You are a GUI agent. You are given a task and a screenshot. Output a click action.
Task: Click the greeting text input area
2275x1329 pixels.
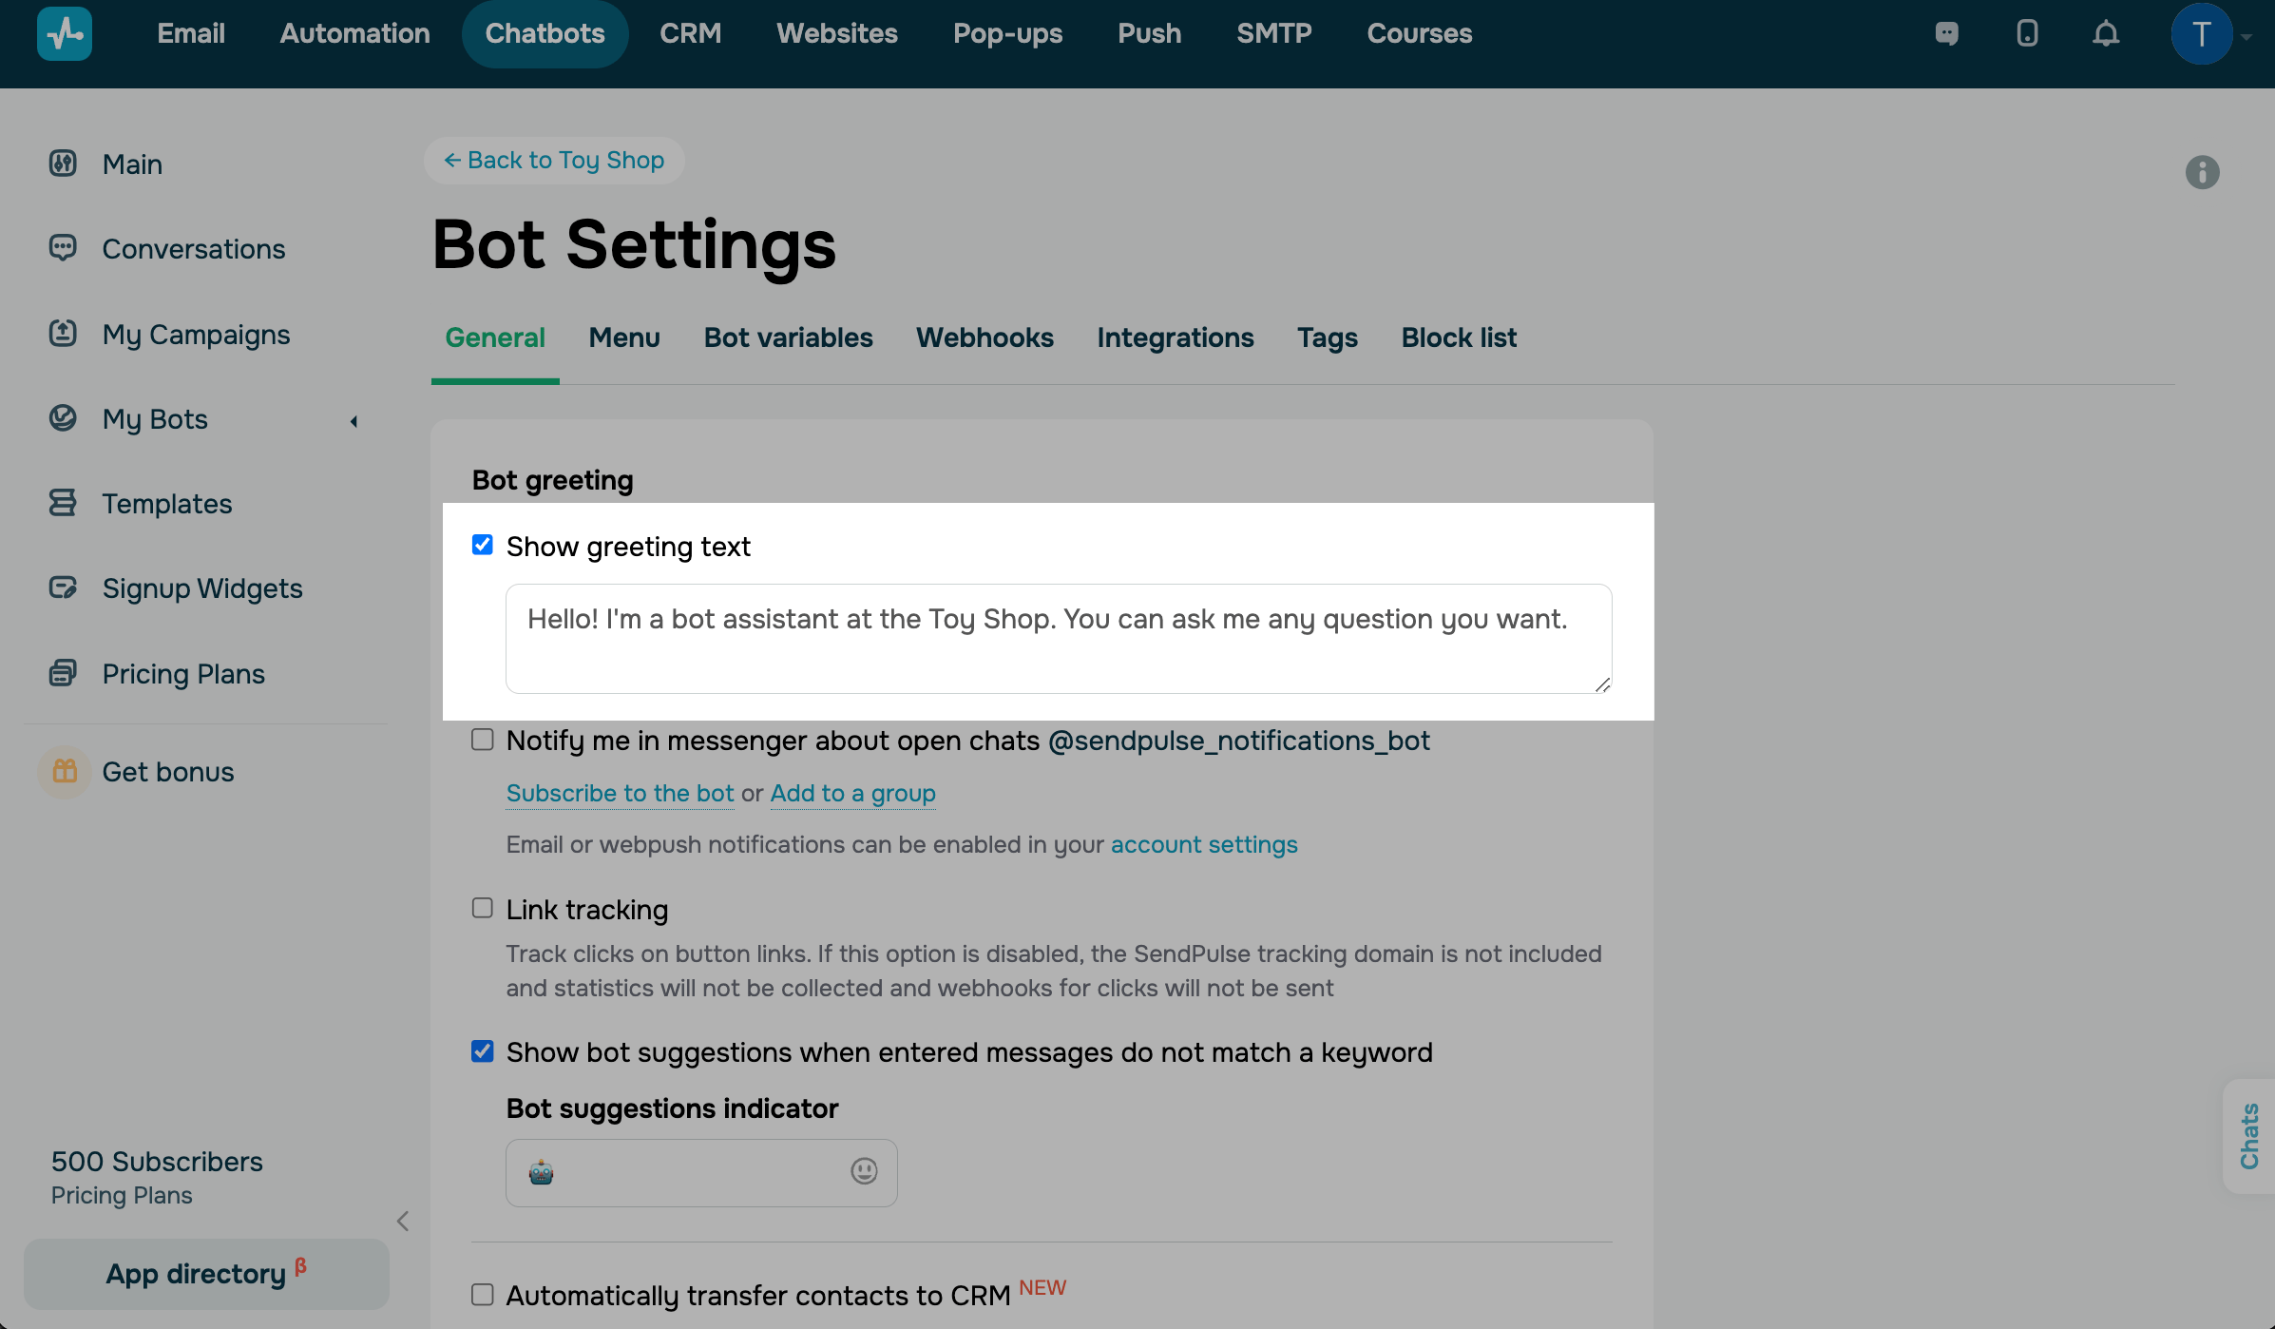(x=1057, y=638)
